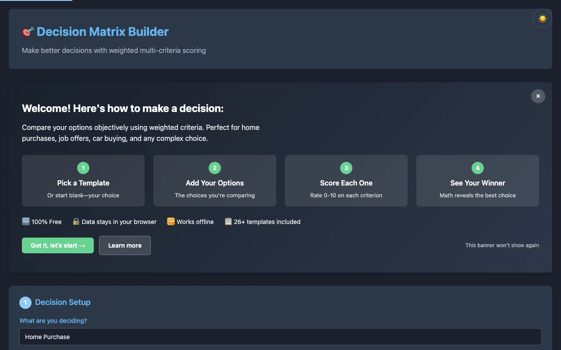Viewport: 561px width, 350px height.
Task: Toggle light mode with the sun icon
Action: click(x=542, y=18)
